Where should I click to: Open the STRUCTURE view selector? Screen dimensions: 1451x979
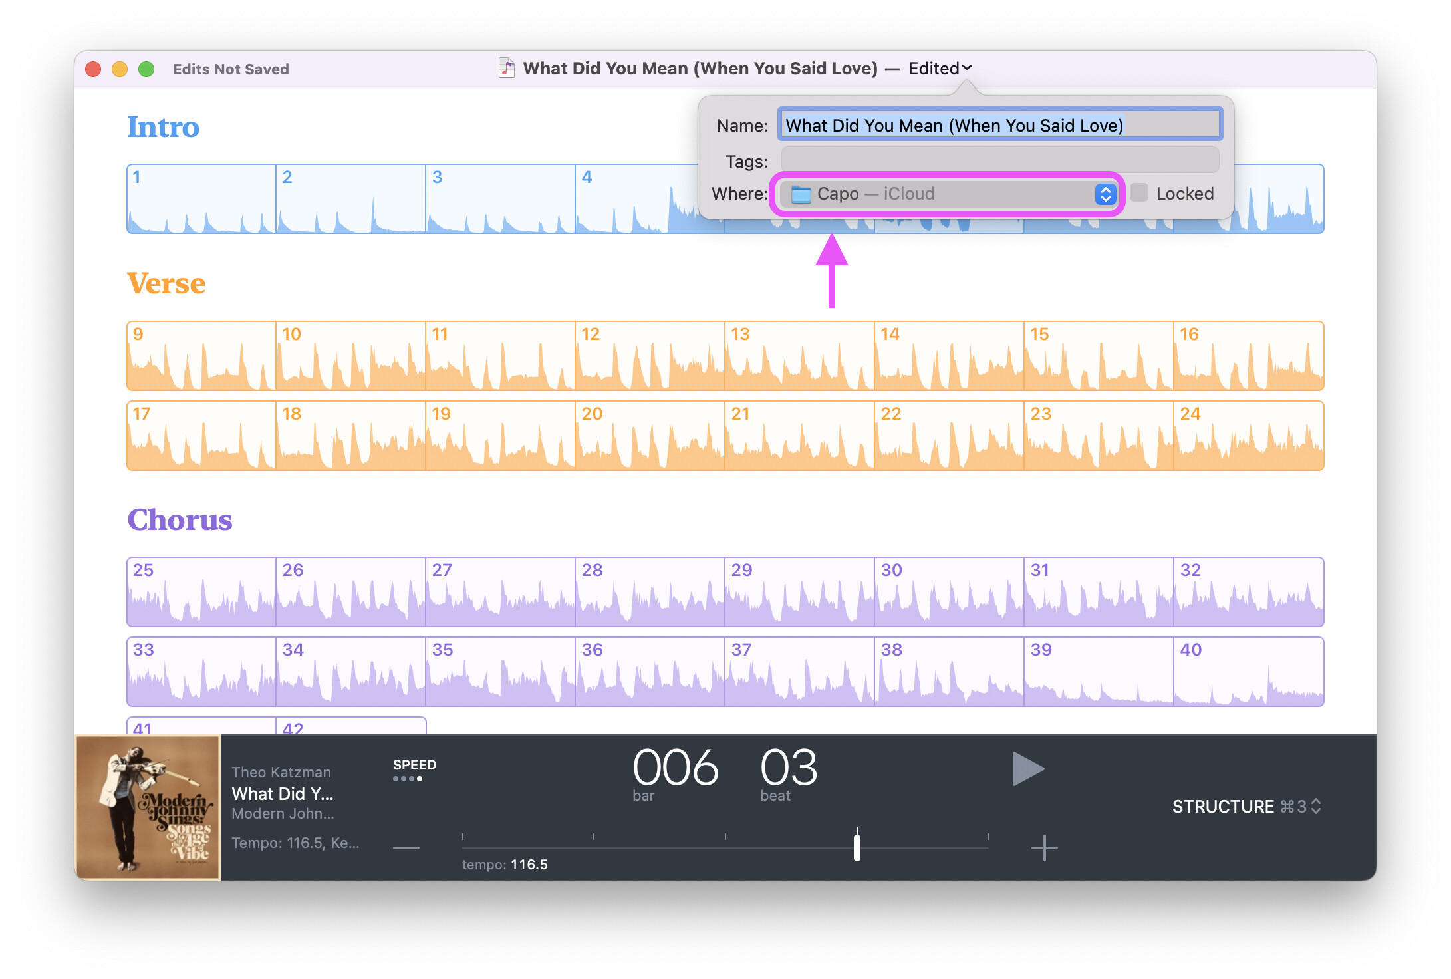1246,807
